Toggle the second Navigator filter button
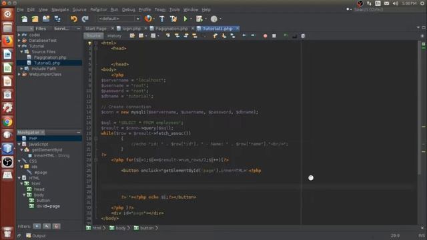The width and height of the screenshot is (427, 240). 47,226
